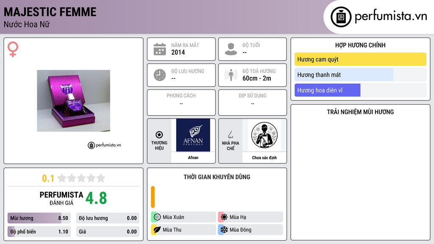The height and width of the screenshot is (244, 434).
Task: Click the NHÀ PHA CHẾ label
Action: tap(230, 146)
